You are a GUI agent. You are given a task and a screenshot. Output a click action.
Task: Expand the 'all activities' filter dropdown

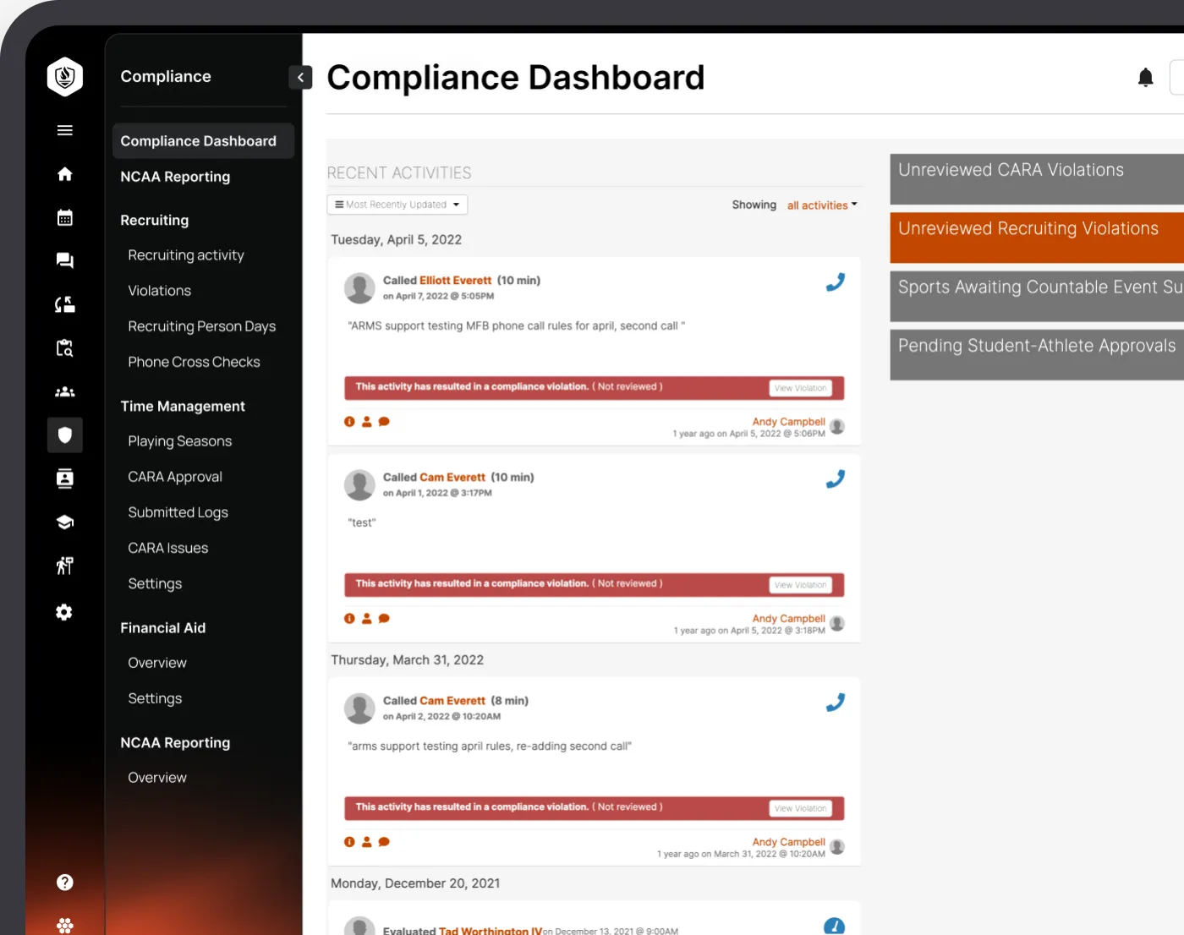coord(822,205)
